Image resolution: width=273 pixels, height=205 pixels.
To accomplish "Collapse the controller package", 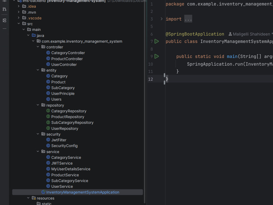I will 38,47.
